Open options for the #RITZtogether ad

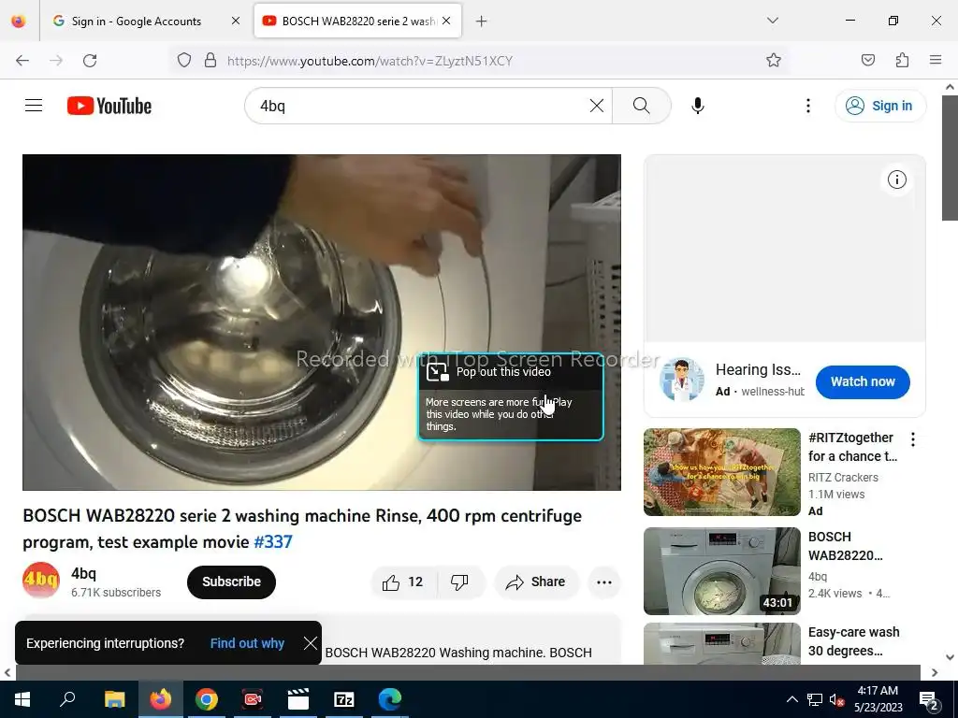(913, 439)
